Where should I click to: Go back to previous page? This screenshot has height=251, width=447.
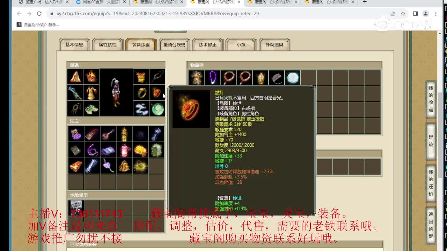(x=19, y=14)
